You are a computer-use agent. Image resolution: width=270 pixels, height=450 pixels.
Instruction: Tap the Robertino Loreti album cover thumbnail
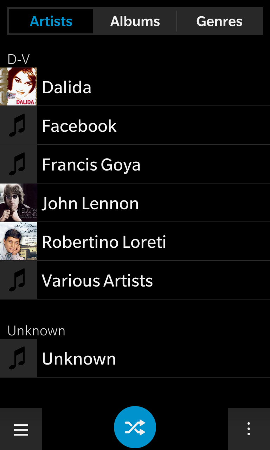pos(18,242)
